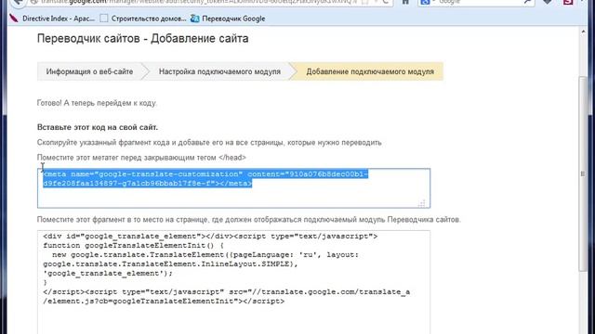Click the page vertical scrollbar thumb

[x=583, y=173]
